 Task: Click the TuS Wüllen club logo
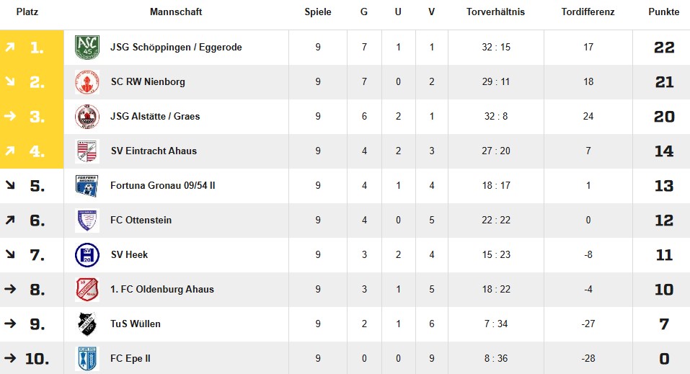[87, 324]
